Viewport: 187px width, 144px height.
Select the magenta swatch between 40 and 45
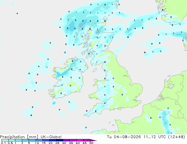click(80, 140)
